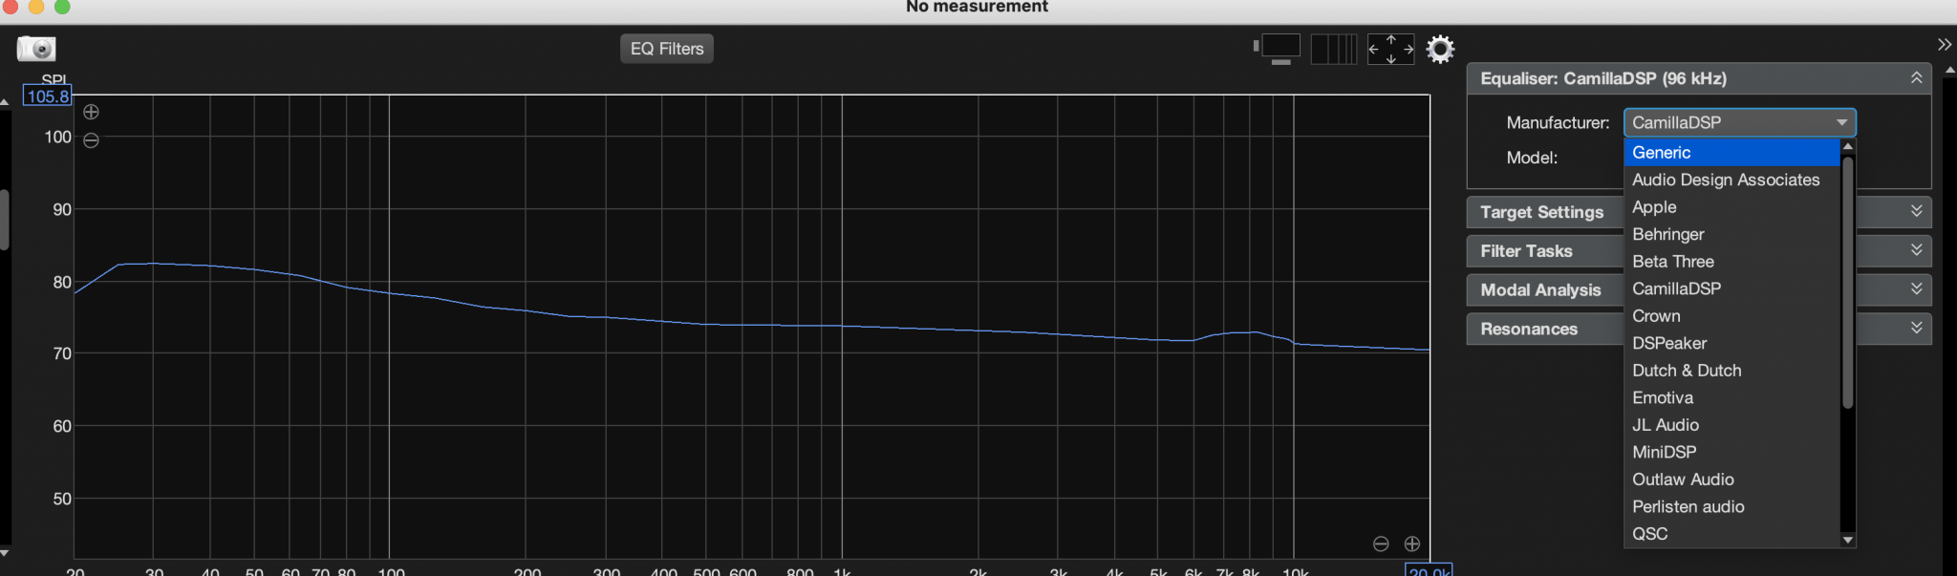The image size is (1957, 576).
Task: Zoom in horizontal axis plus icon
Action: point(1412,544)
